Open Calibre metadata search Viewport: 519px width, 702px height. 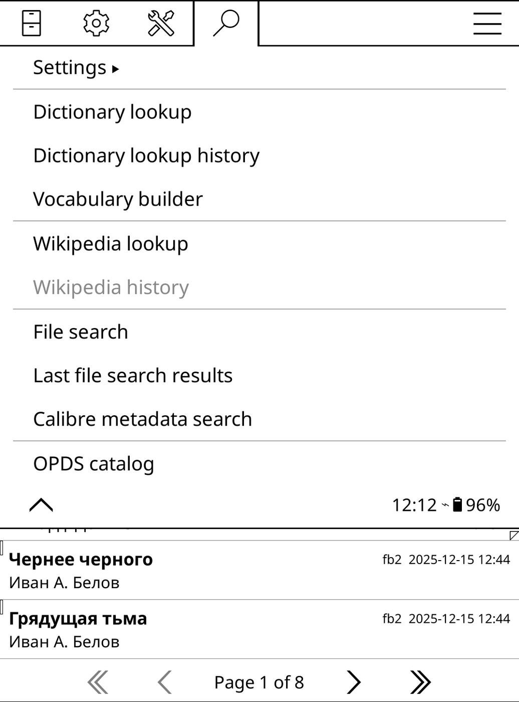[x=142, y=419]
